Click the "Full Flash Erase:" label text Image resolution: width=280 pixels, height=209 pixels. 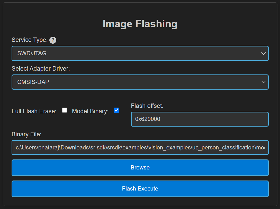[34, 111]
